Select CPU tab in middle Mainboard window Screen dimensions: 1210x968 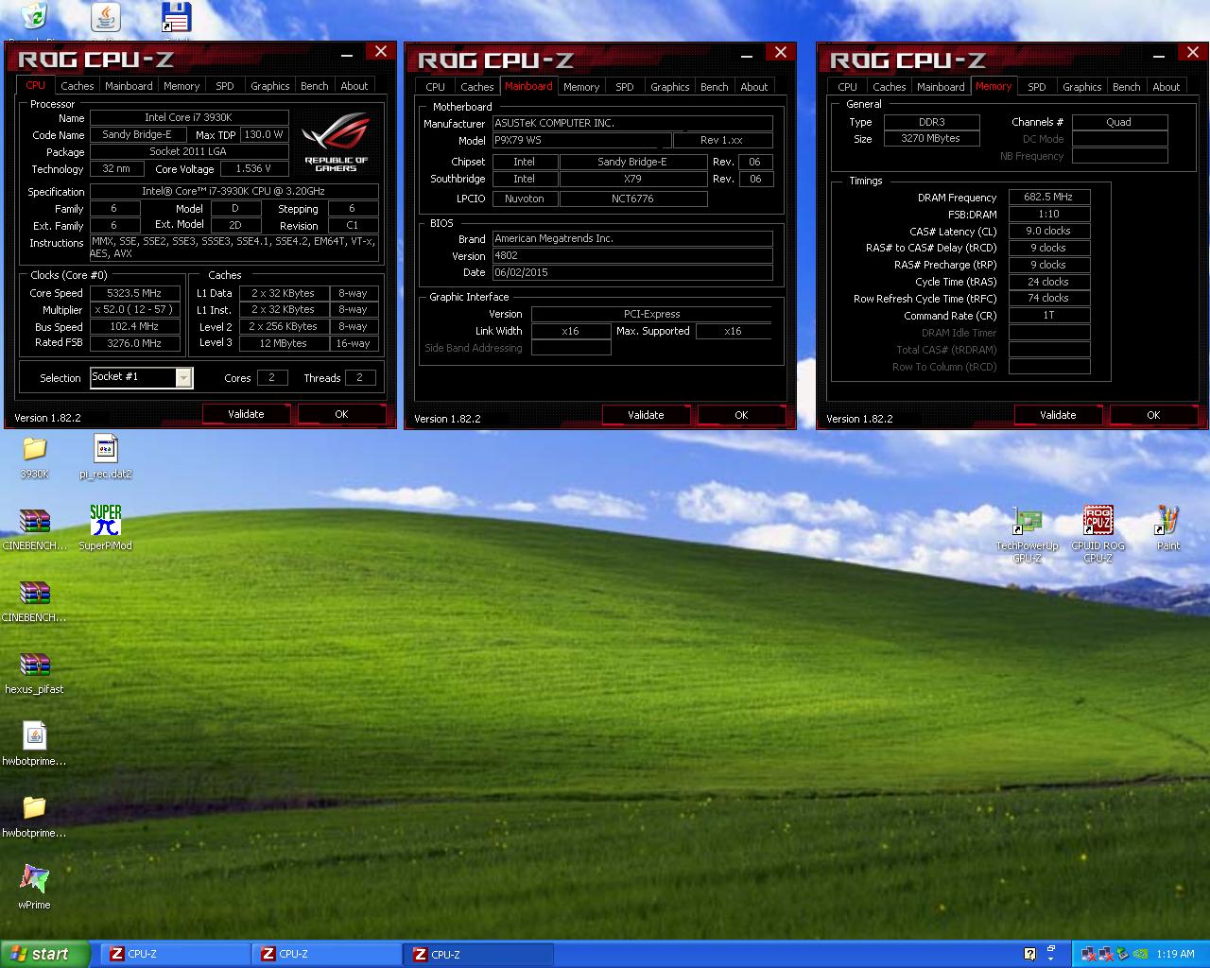(436, 86)
